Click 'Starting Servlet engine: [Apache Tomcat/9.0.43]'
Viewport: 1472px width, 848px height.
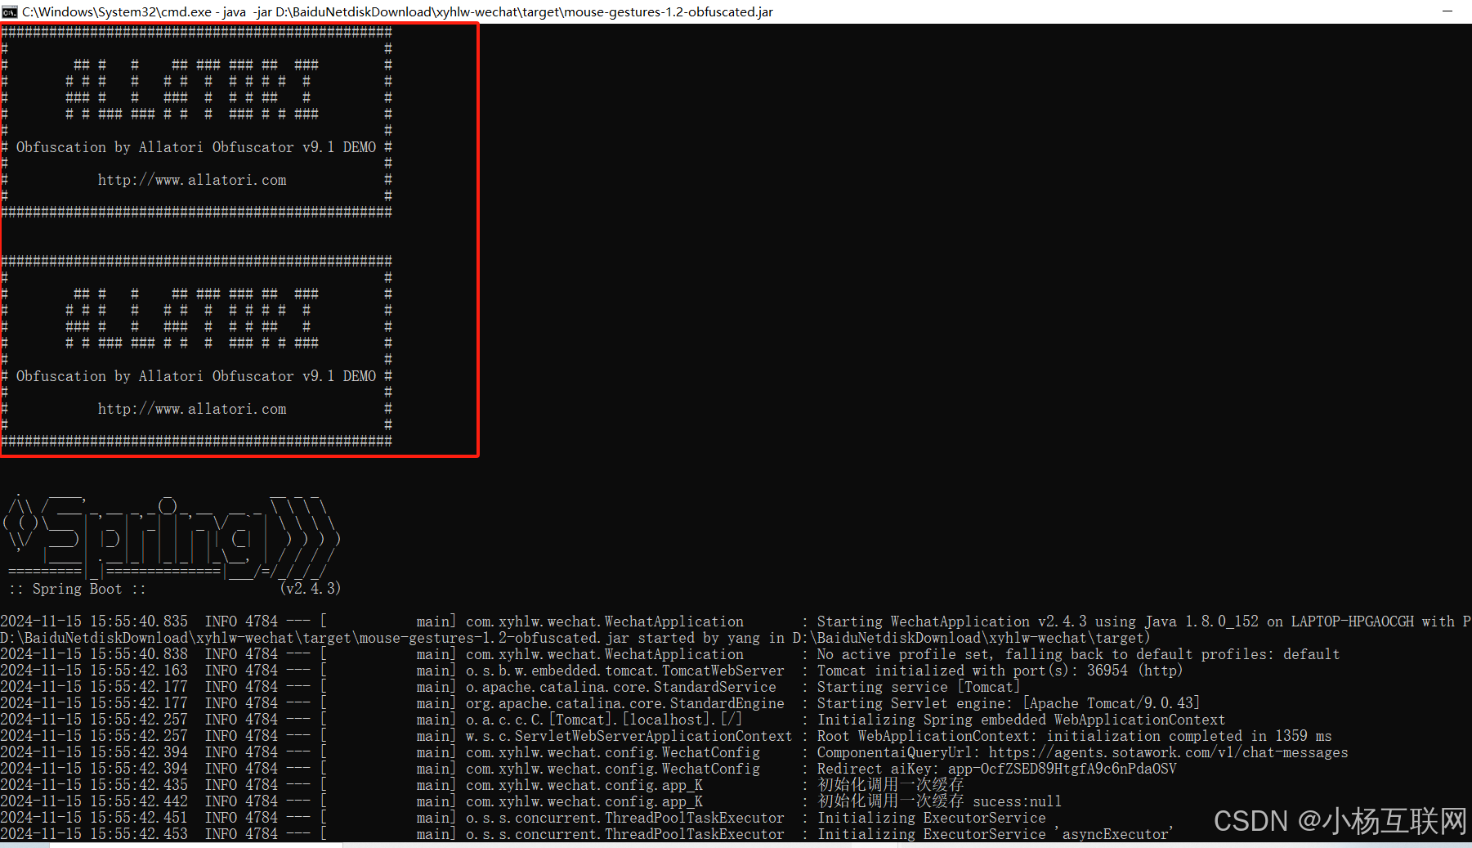tap(1009, 703)
